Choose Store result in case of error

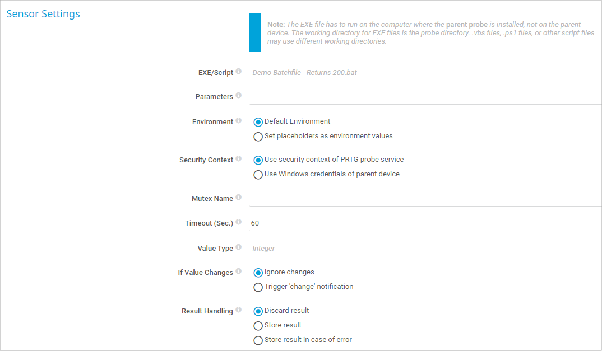click(x=258, y=340)
